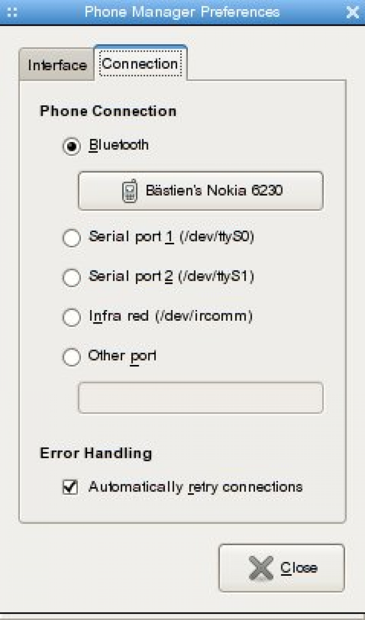Click the Phone Manager Preferences title bar
The width and height of the screenshot is (365, 620).
(x=182, y=12)
